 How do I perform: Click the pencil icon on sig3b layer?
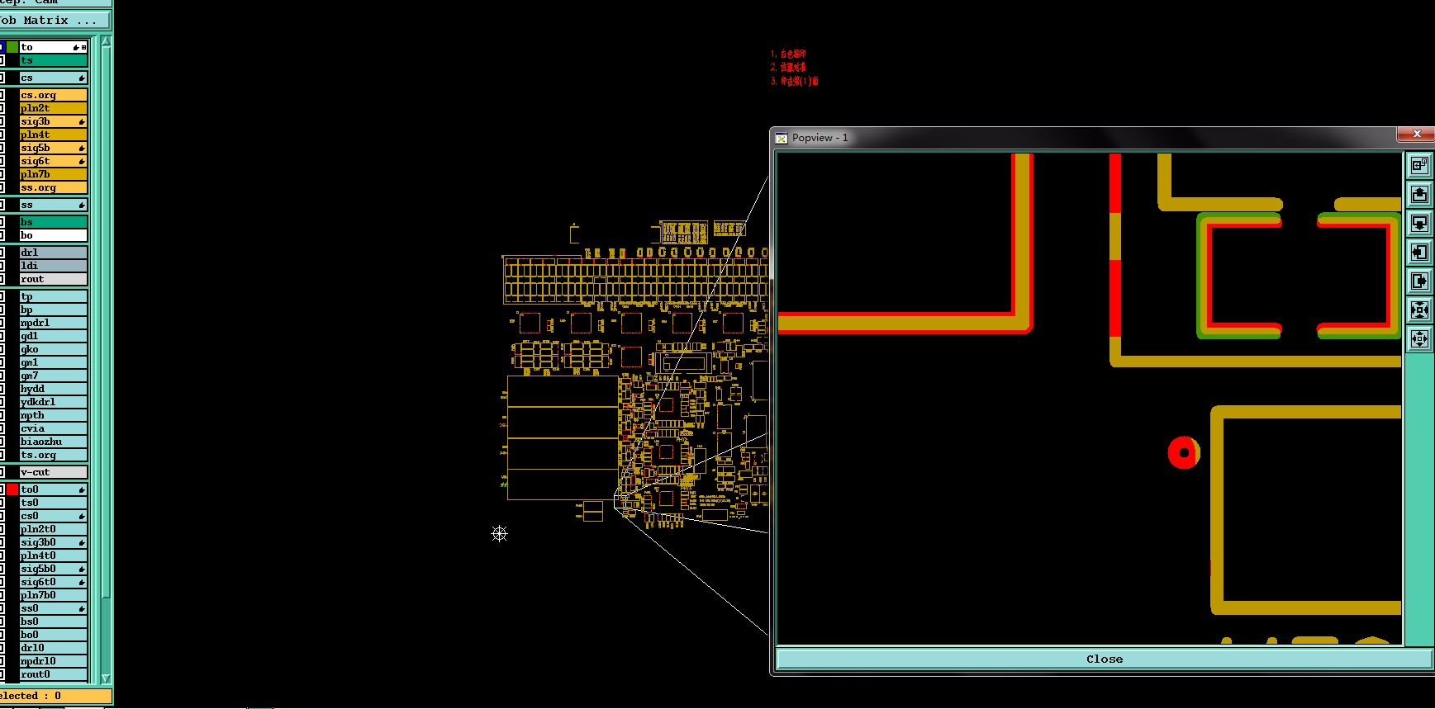pos(82,122)
